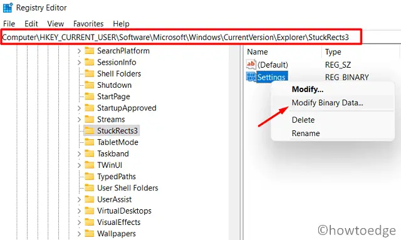Click the VisualEffects folder icon
The width and height of the screenshot is (401, 240).
pos(89,222)
